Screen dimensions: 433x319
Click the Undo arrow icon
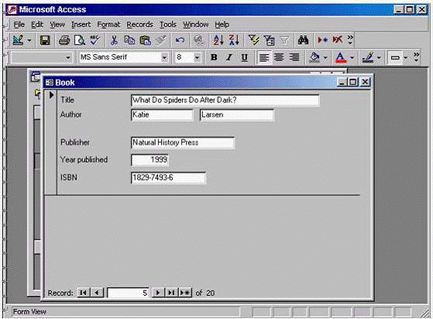[x=180, y=40]
